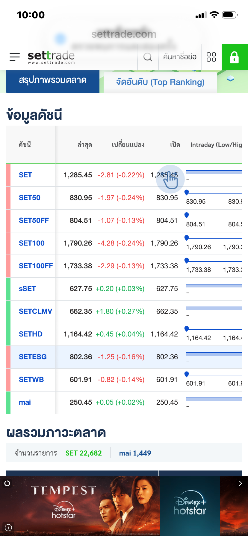Switch to the จัดอันดับ (Top Ranking) tab
Screen dimensions: 248x536
pyautogui.click(x=160, y=82)
